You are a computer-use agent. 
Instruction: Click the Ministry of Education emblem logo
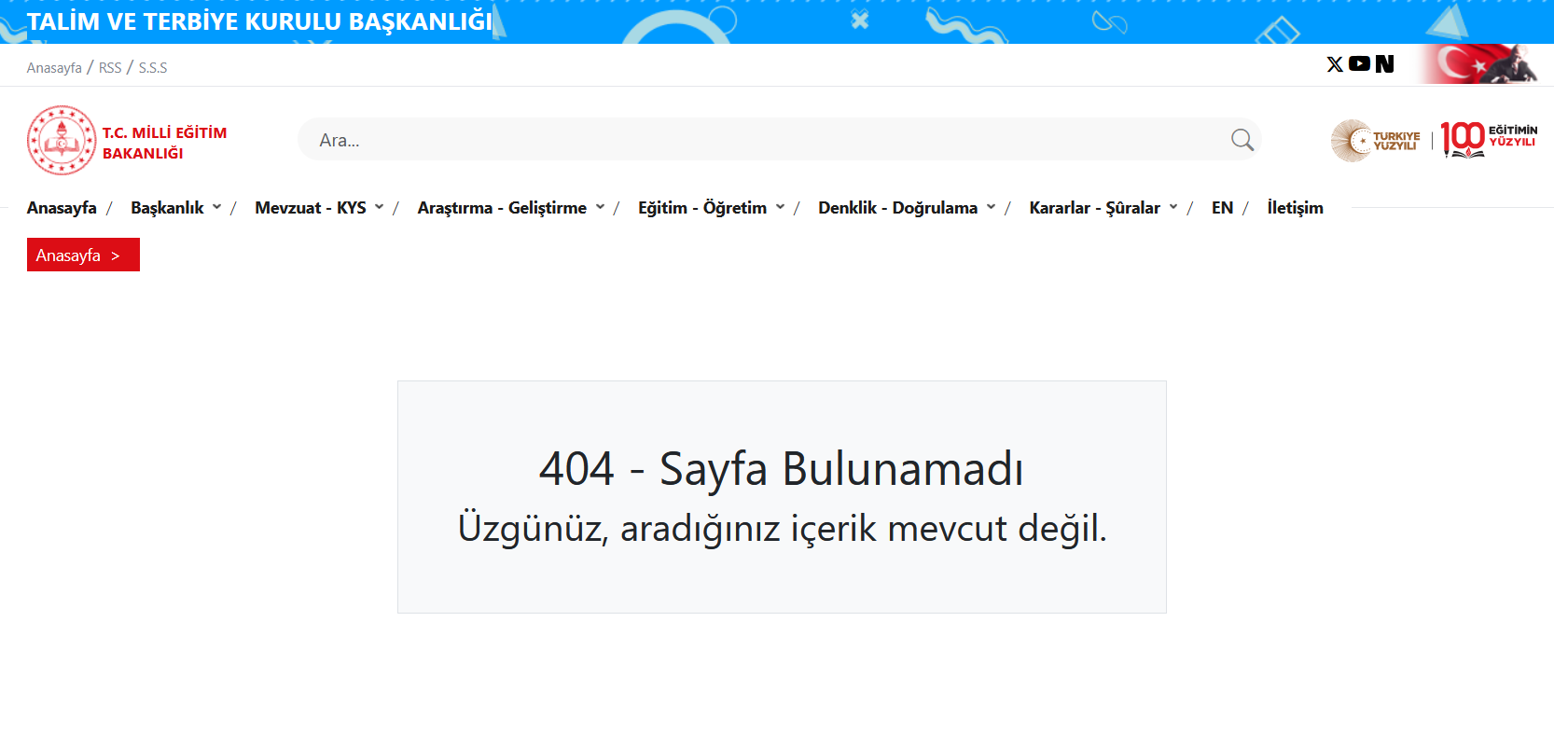(62, 141)
